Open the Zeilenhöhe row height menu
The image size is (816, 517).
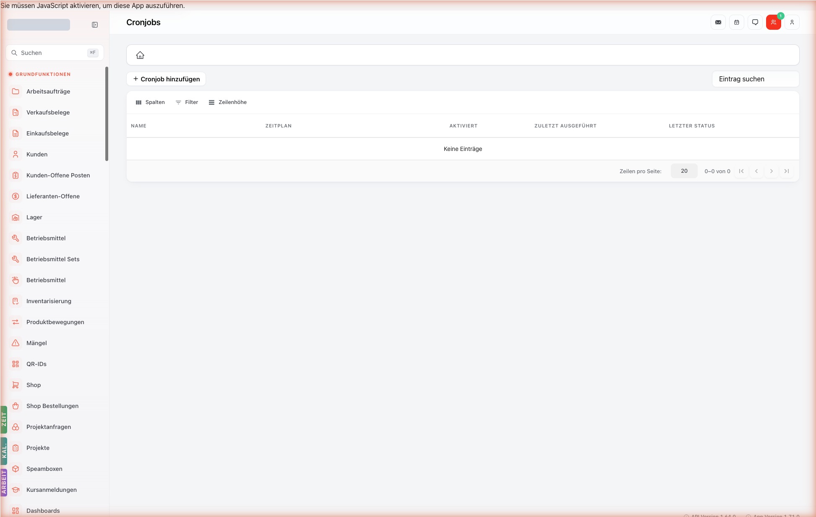pos(228,102)
